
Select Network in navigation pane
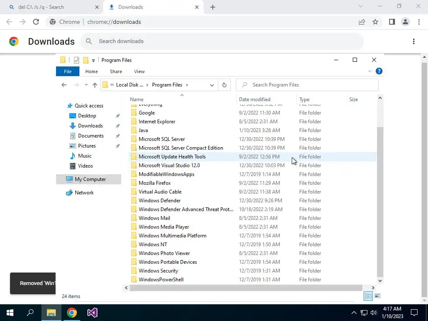pyautogui.click(x=84, y=193)
